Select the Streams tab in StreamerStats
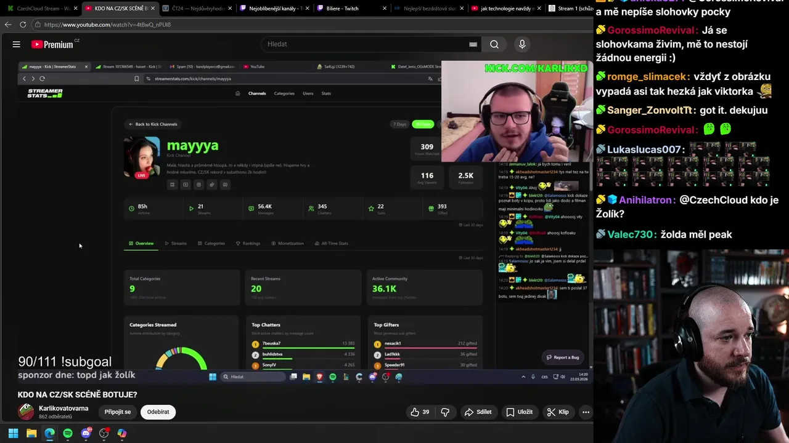 [176, 244]
